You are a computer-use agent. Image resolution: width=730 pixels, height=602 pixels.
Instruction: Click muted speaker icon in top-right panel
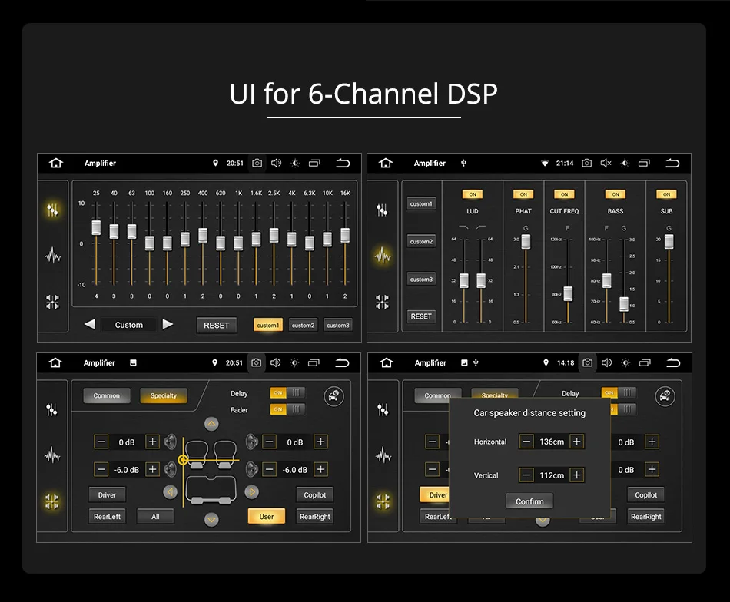coord(606,164)
